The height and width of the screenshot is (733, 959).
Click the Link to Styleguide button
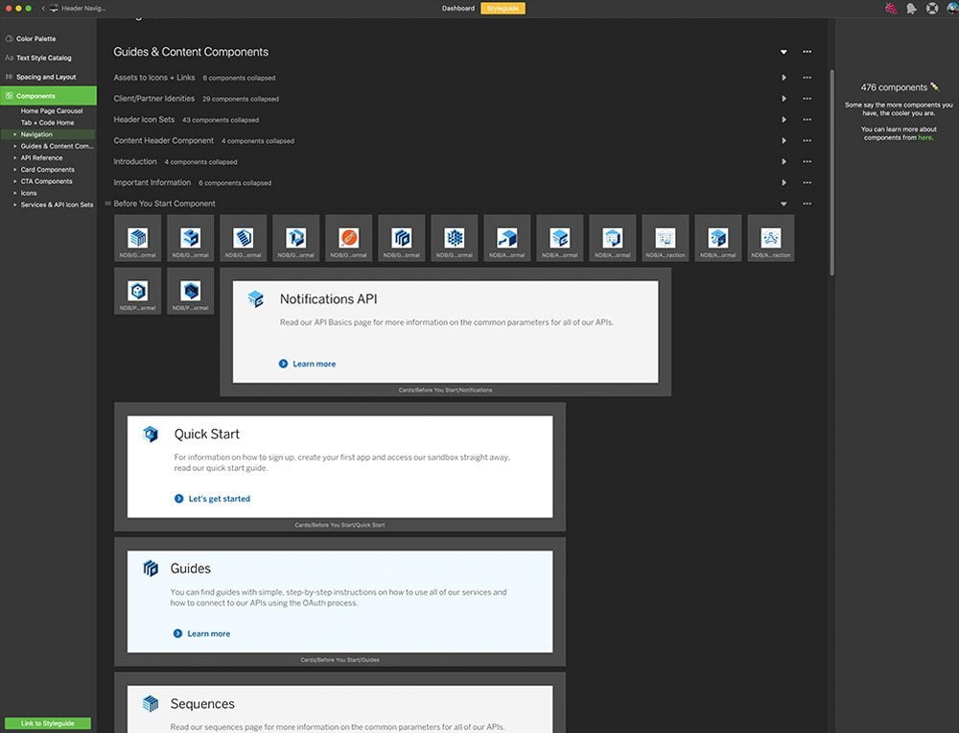point(48,722)
